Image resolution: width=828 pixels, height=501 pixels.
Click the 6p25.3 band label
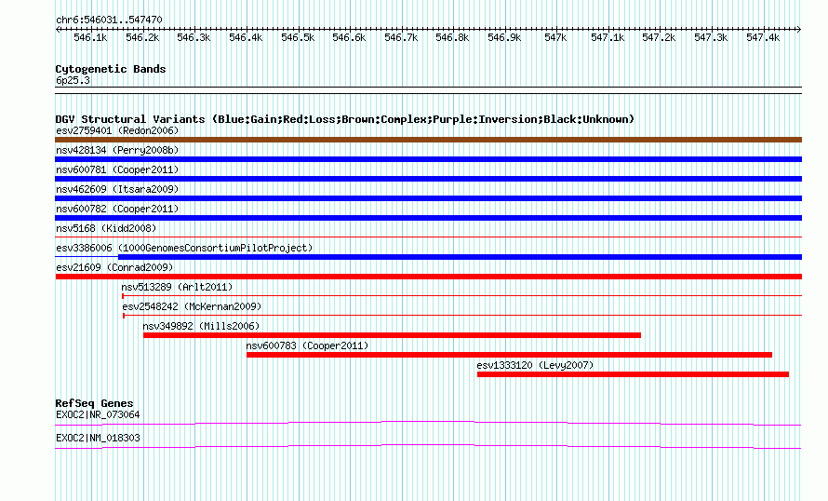(73, 81)
